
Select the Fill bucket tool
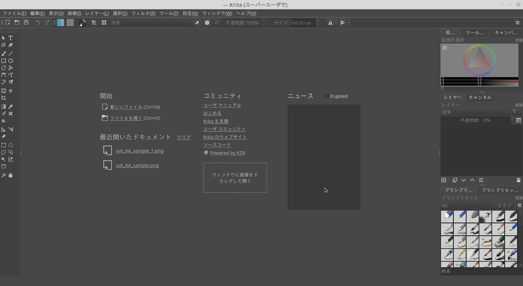point(4,121)
